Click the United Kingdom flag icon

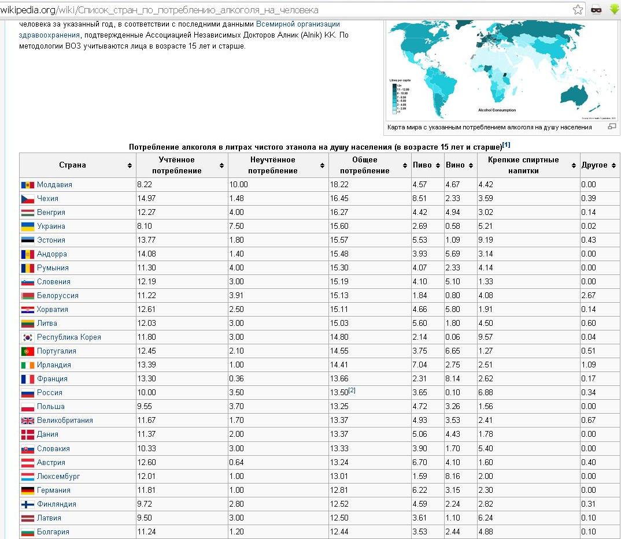[28, 421]
